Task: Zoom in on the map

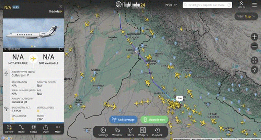Action: 254,37
